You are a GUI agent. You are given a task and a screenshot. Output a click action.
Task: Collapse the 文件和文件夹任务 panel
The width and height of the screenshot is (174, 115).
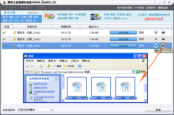coord(56,79)
